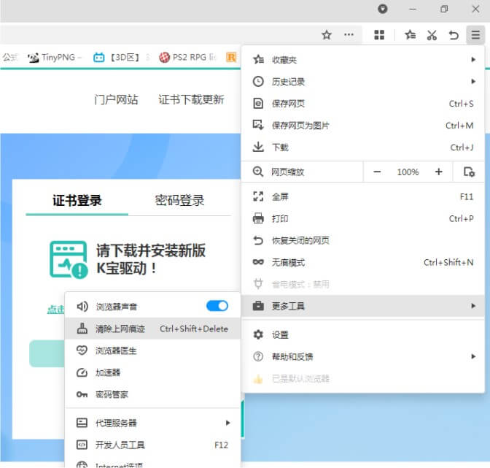
Task: Open 历史记录 menu entry
Action: pos(363,81)
